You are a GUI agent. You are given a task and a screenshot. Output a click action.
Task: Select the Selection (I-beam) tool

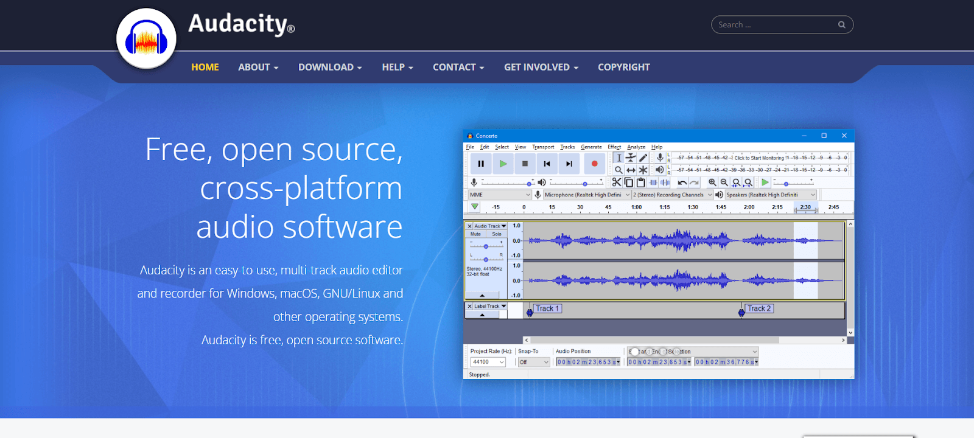[618, 158]
